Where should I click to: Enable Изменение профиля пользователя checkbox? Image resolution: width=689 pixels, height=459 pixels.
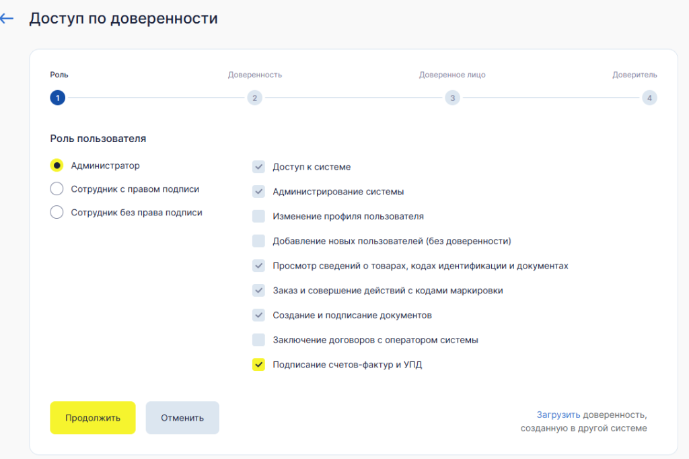pos(258,216)
